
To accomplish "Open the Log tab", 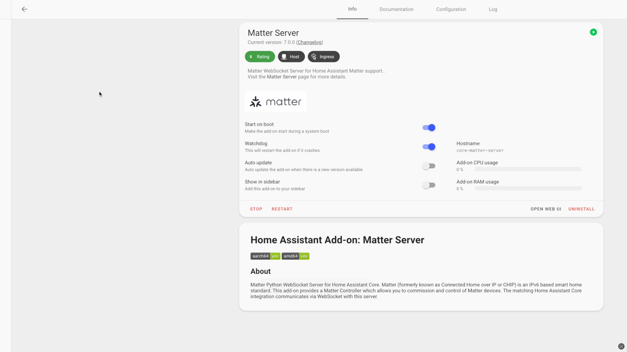I will tap(493, 9).
